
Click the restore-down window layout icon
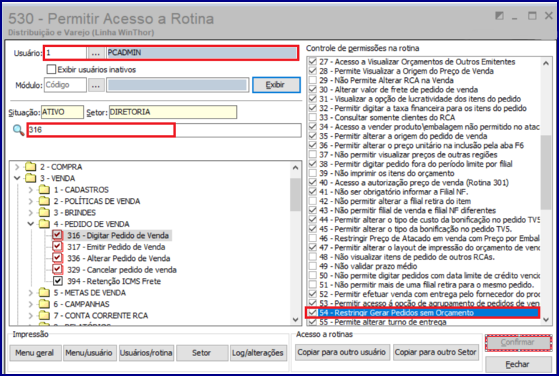pyautogui.click(x=500, y=16)
